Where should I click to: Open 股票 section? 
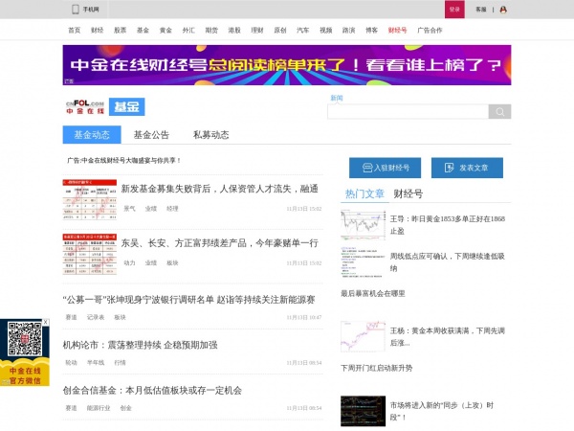click(121, 31)
